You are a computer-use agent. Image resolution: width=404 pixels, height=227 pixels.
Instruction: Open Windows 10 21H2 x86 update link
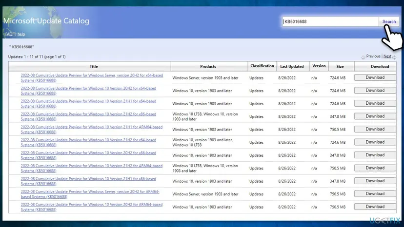(88, 116)
